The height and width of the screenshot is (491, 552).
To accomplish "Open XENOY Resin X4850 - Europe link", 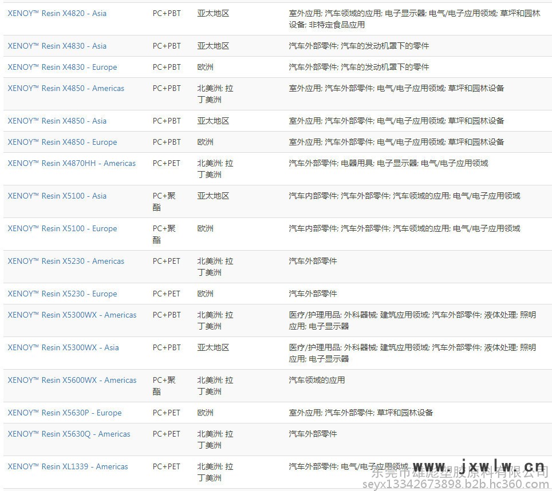I will (62, 142).
